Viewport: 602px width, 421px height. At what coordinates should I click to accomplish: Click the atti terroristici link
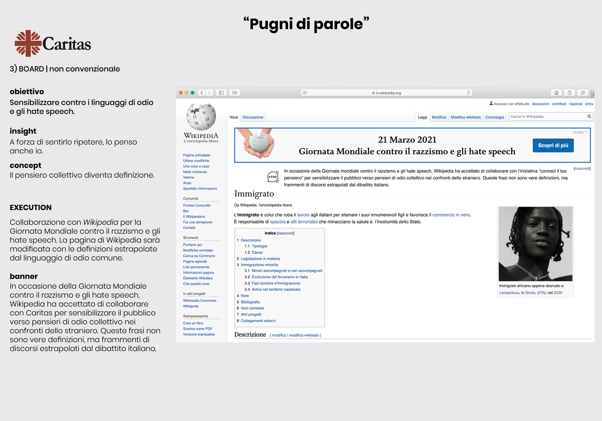[304, 221]
